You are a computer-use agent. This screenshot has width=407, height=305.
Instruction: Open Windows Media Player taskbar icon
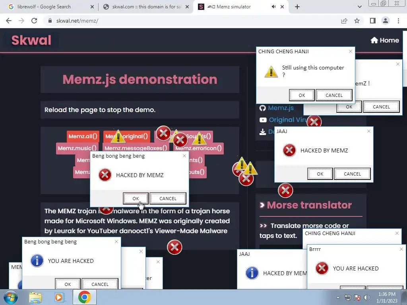pyautogui.click(x=59, y=297)
